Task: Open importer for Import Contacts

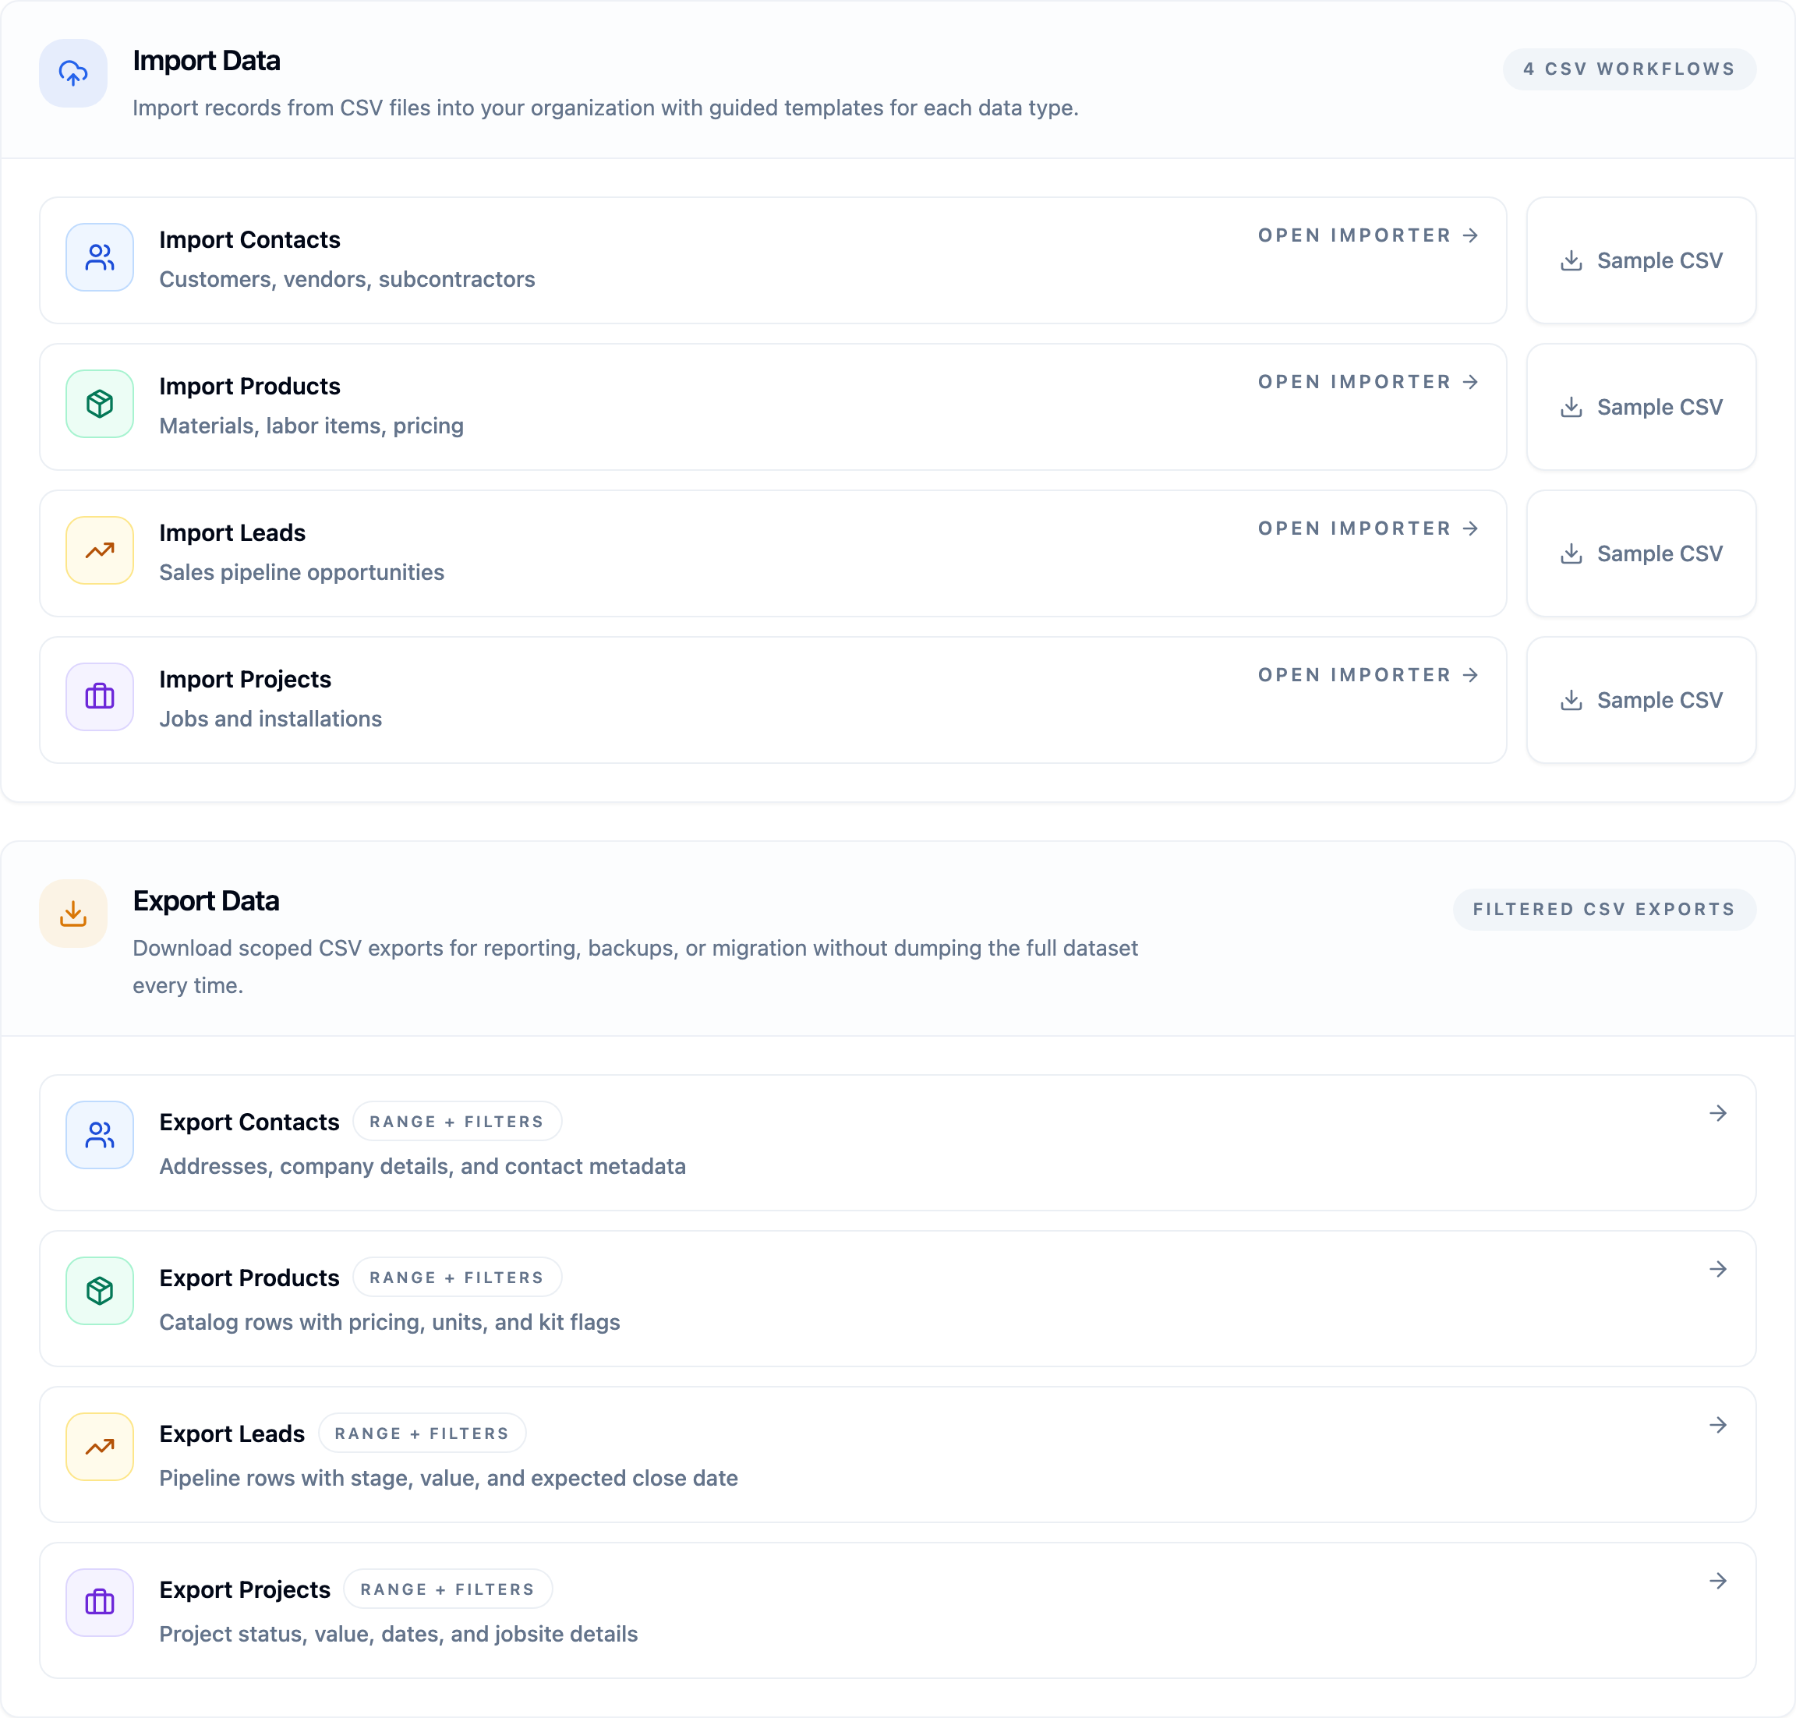Action: coord(1368,235)
